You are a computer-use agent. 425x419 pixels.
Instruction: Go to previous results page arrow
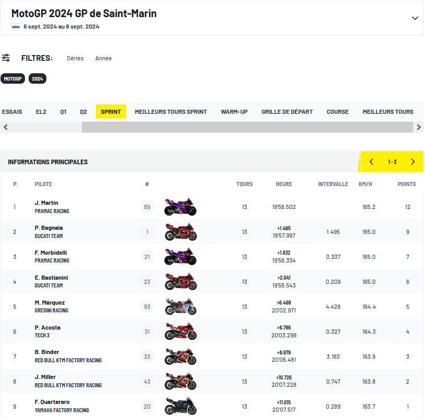[x=371, y=162]
